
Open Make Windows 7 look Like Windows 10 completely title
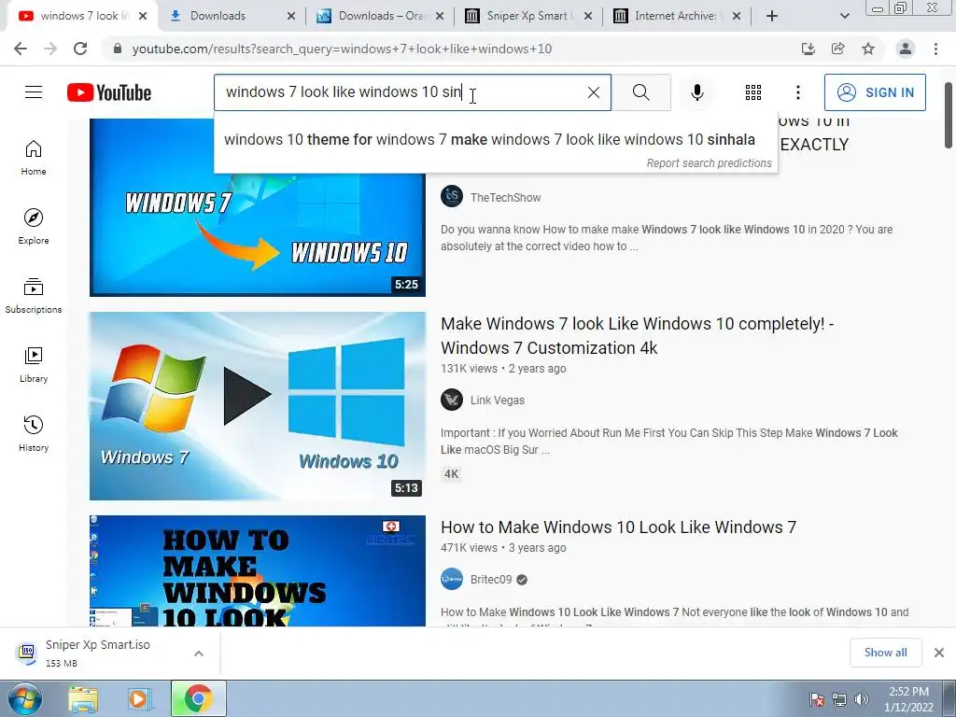pyautogui.click(x=637, y=336)
